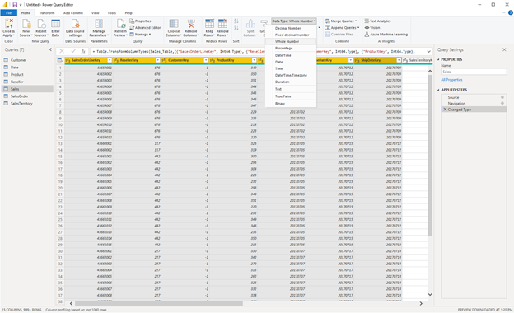This screenshot has width=514, height=313.
Task: Open SalesOrderLineKey column filter dropdown
Action: tap(110, 60)
